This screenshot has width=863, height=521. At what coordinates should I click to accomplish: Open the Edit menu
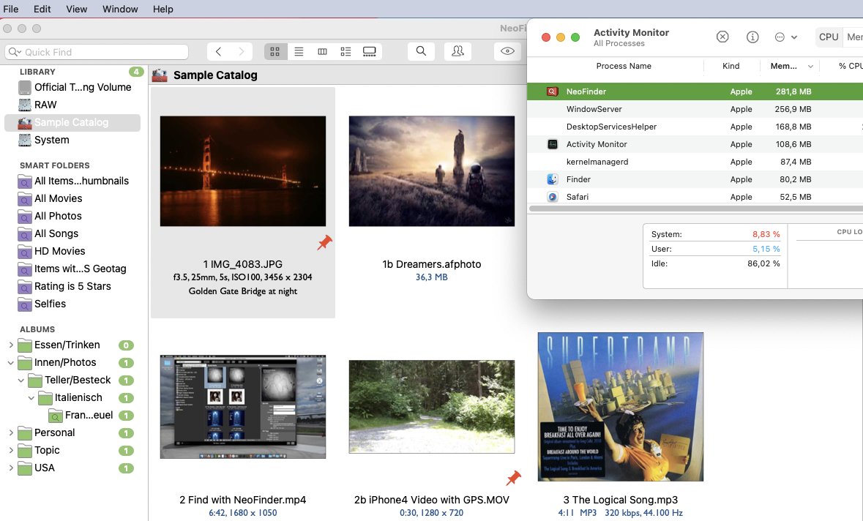[x=42, y=9]
